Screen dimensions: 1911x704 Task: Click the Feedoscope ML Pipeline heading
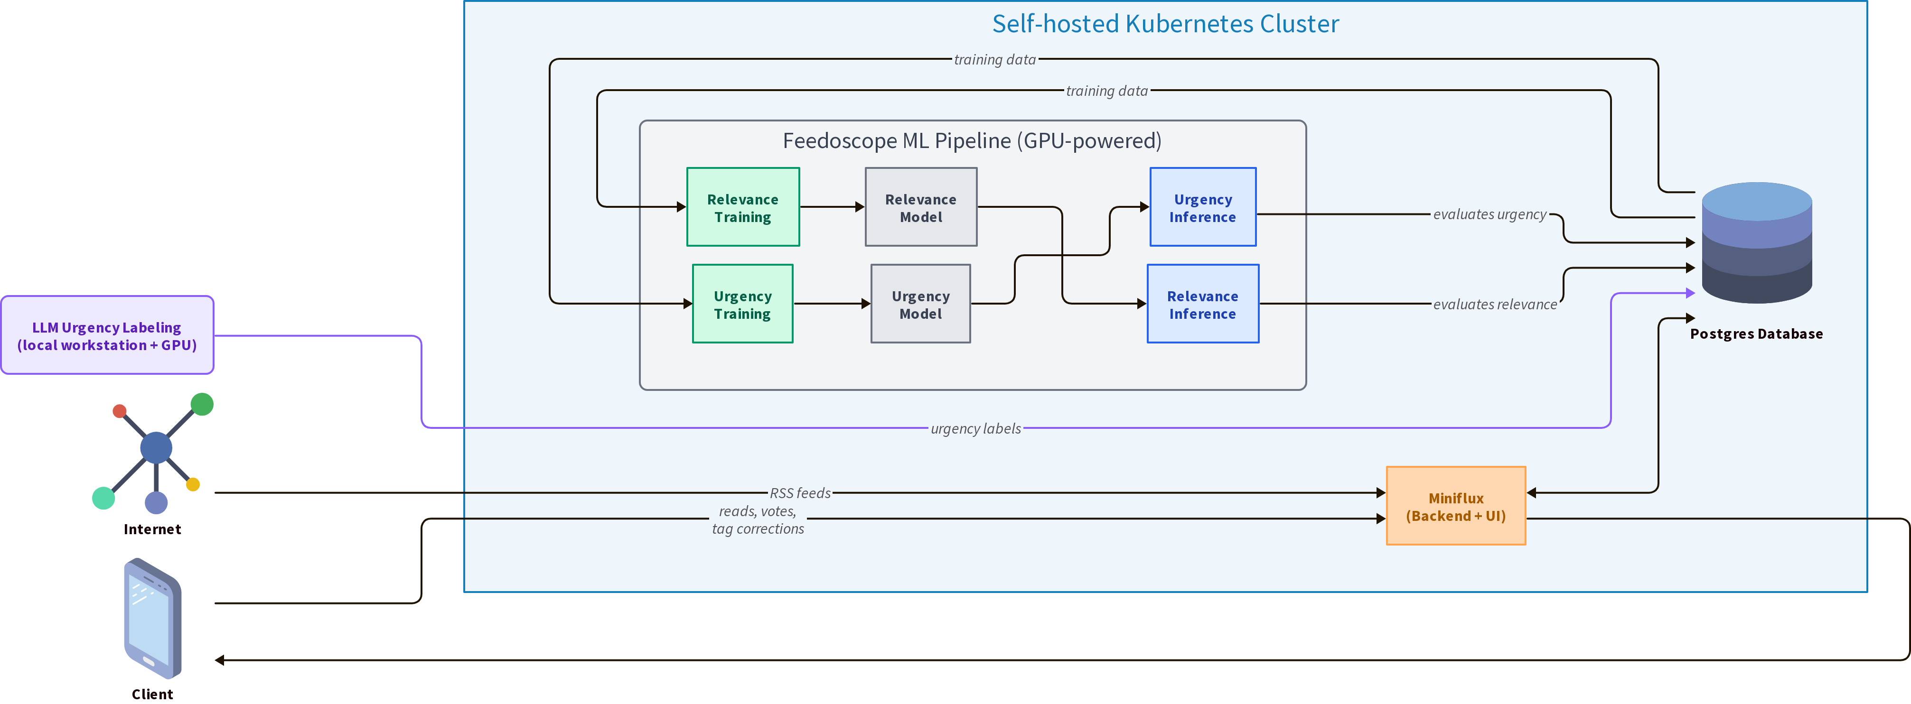[x=972, y=140]
